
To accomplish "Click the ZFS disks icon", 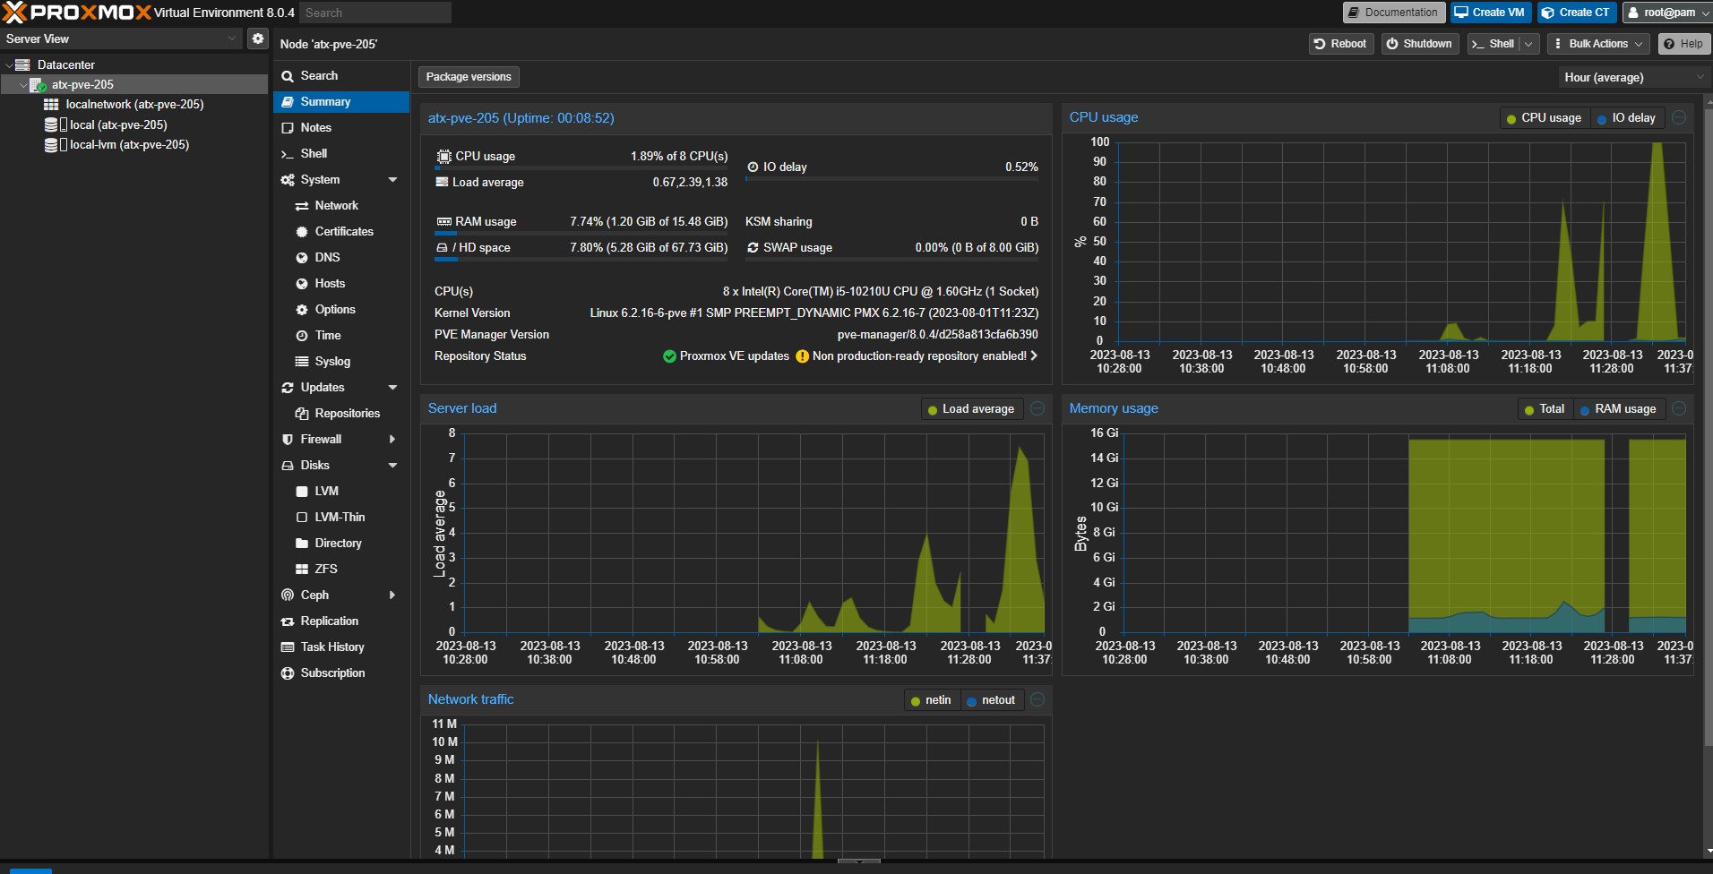I will (302, 570).
